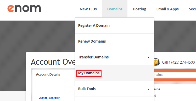Expand the Transfer Domains submenu arrow
Screen dimensions: 196x101
pyautogui.click(x=148, y=58)
